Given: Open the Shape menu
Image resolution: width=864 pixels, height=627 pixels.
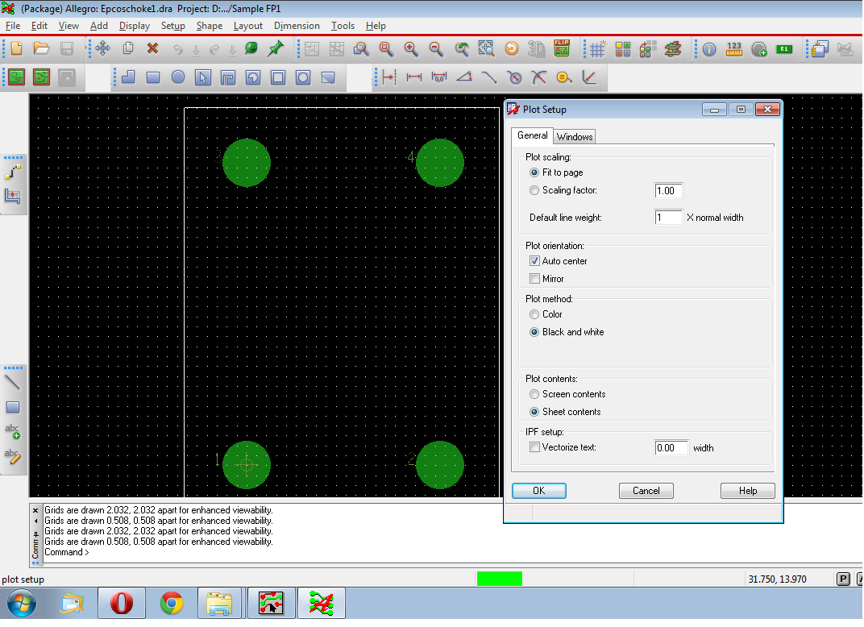Looking at the screenshot, I should [210, 26].
